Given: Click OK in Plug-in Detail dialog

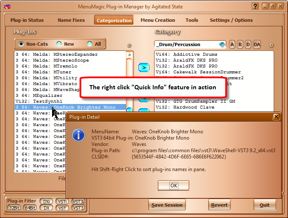Looking at the screenshot, I should [173, 186].
